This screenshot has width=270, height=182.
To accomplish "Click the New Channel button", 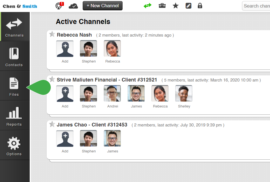I will (103, 6).
